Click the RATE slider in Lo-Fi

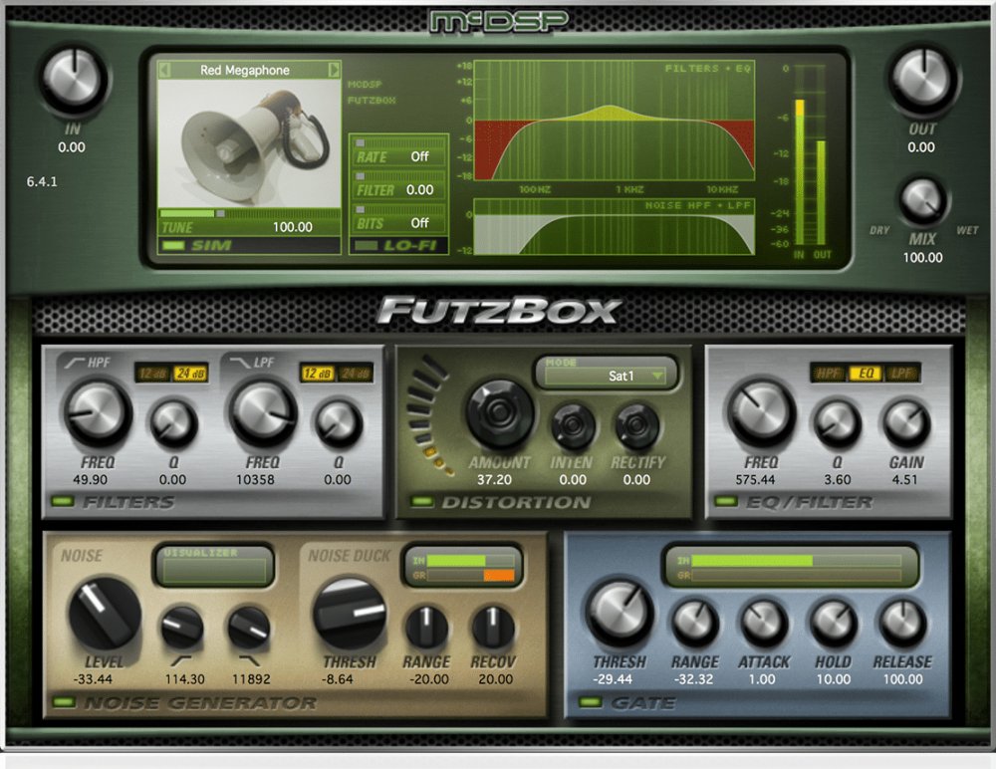[399, 143]
